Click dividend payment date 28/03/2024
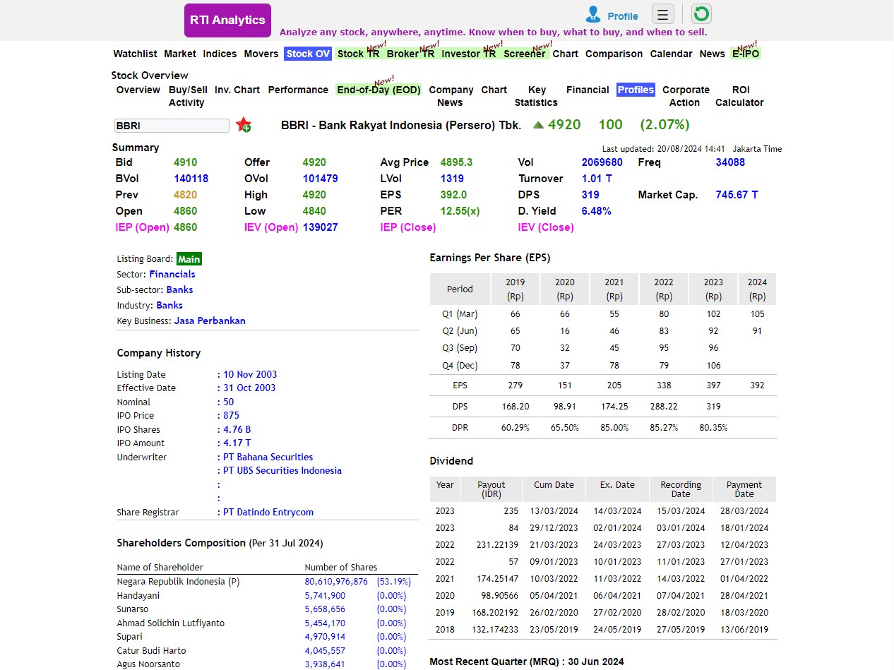 coord(744,511)
